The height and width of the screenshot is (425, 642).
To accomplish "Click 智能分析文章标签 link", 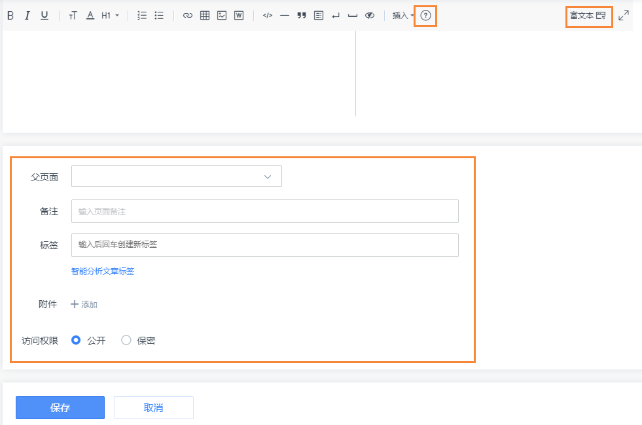I will [103, 271].
